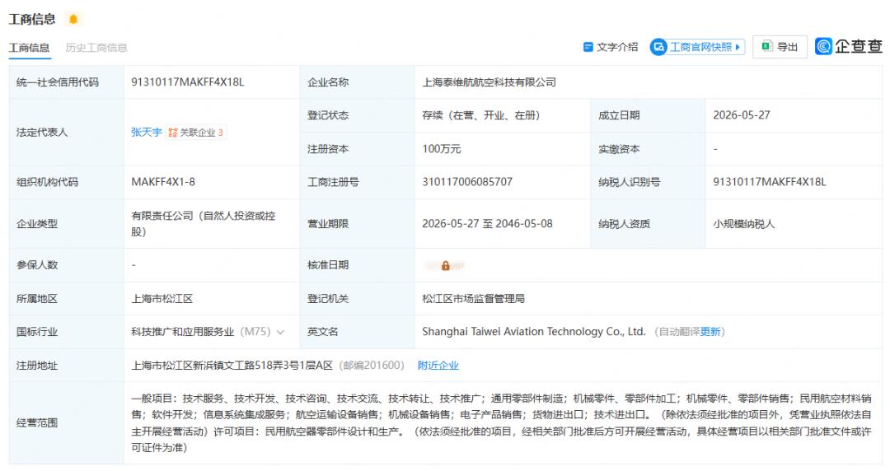Select 登记机关 value 松江区市场监督管理局
The height and width of the screenshot is (471, 890).
pyautogui.click(x=473, y=298)
